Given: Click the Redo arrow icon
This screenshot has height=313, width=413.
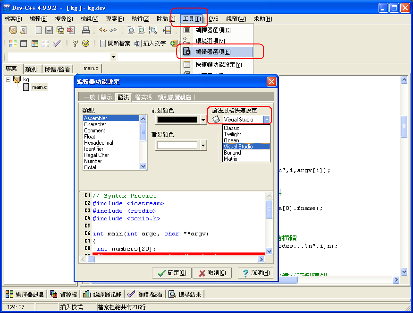Looking at the screenshot, I should tap(113, 30).
